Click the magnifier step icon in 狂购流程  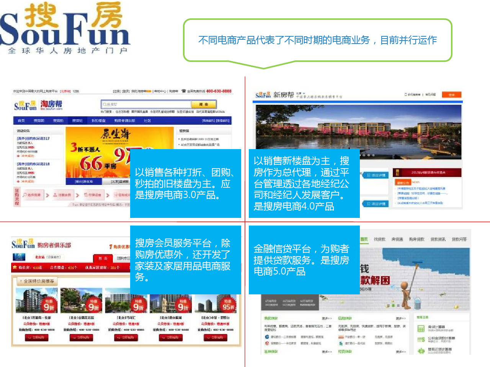25,195
